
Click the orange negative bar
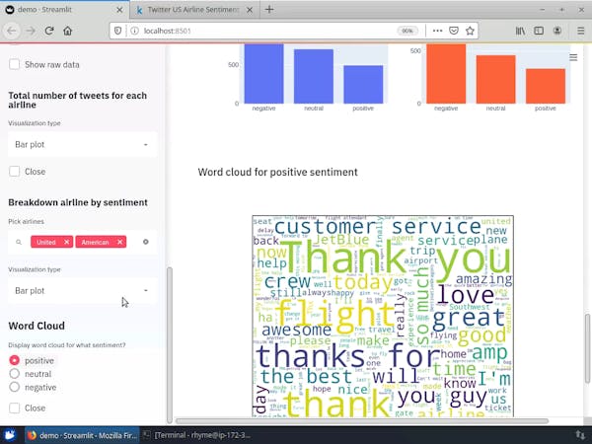pyautogui.click(x=446, y=73)
